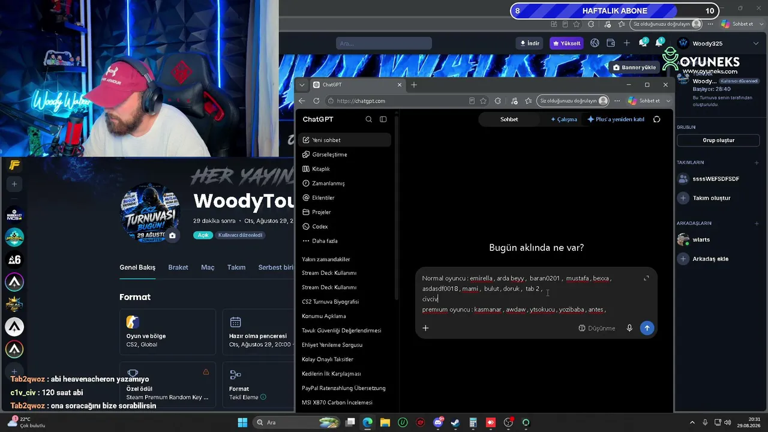Open language globe icon on tournament site
768x432 pixels.
coord(595,43)
